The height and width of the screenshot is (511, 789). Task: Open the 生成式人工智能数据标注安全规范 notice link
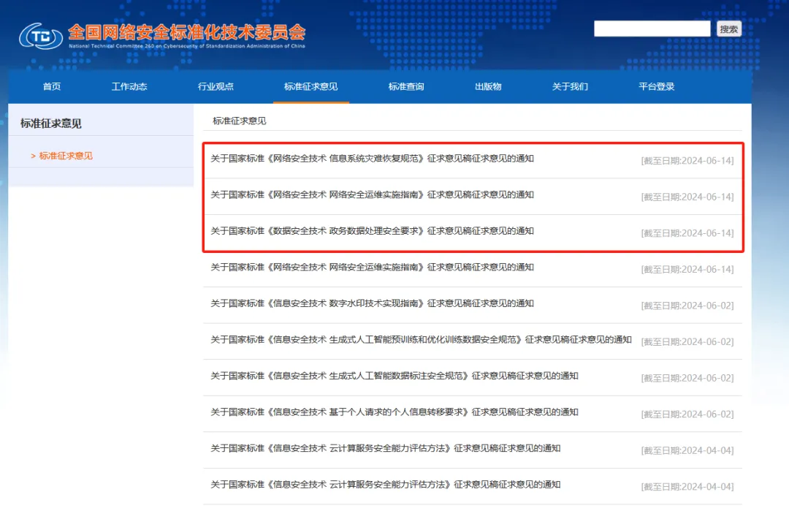click(x=394, y=376)
